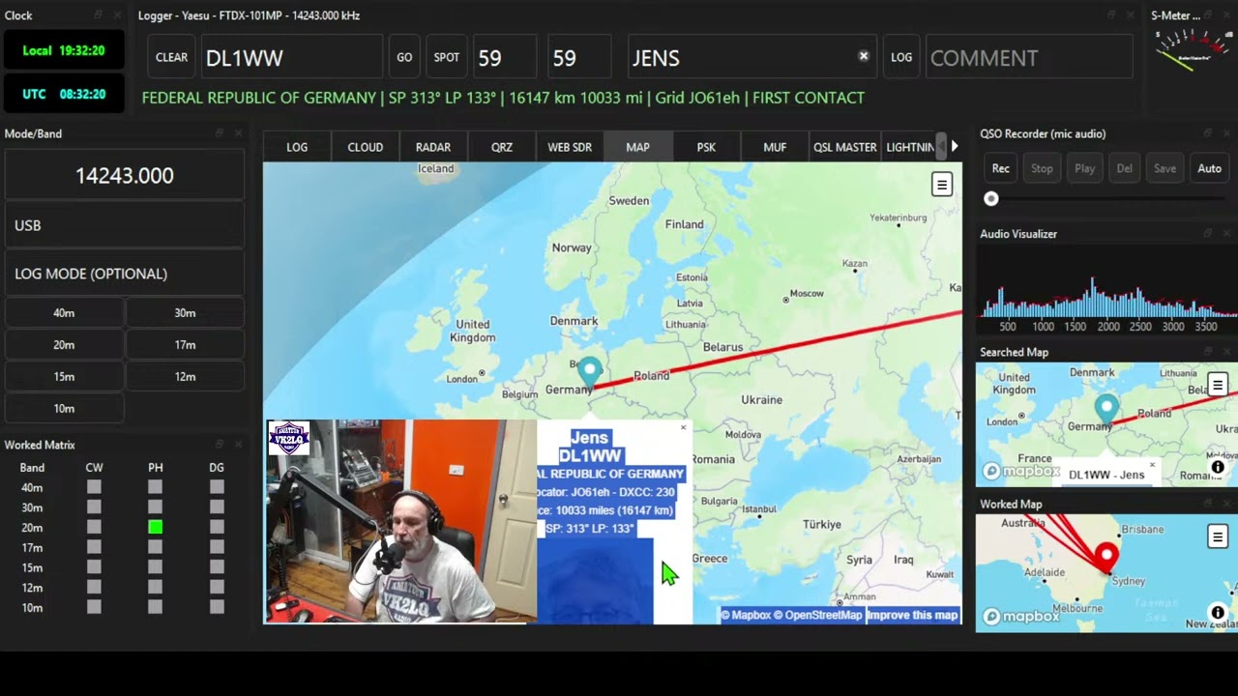
Task: Click the GO button
Action: point(404,57)
